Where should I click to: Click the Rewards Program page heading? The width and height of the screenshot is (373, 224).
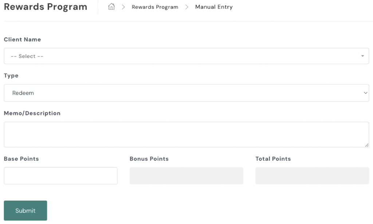click(x=46, y=7)
